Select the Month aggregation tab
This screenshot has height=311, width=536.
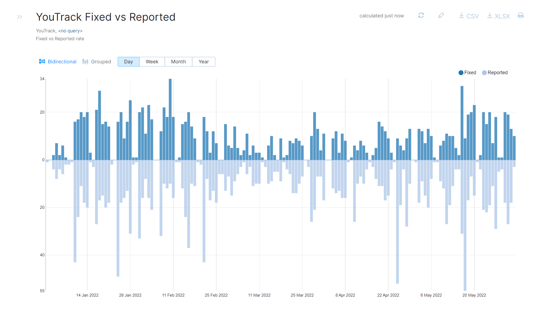click(178, 62)
